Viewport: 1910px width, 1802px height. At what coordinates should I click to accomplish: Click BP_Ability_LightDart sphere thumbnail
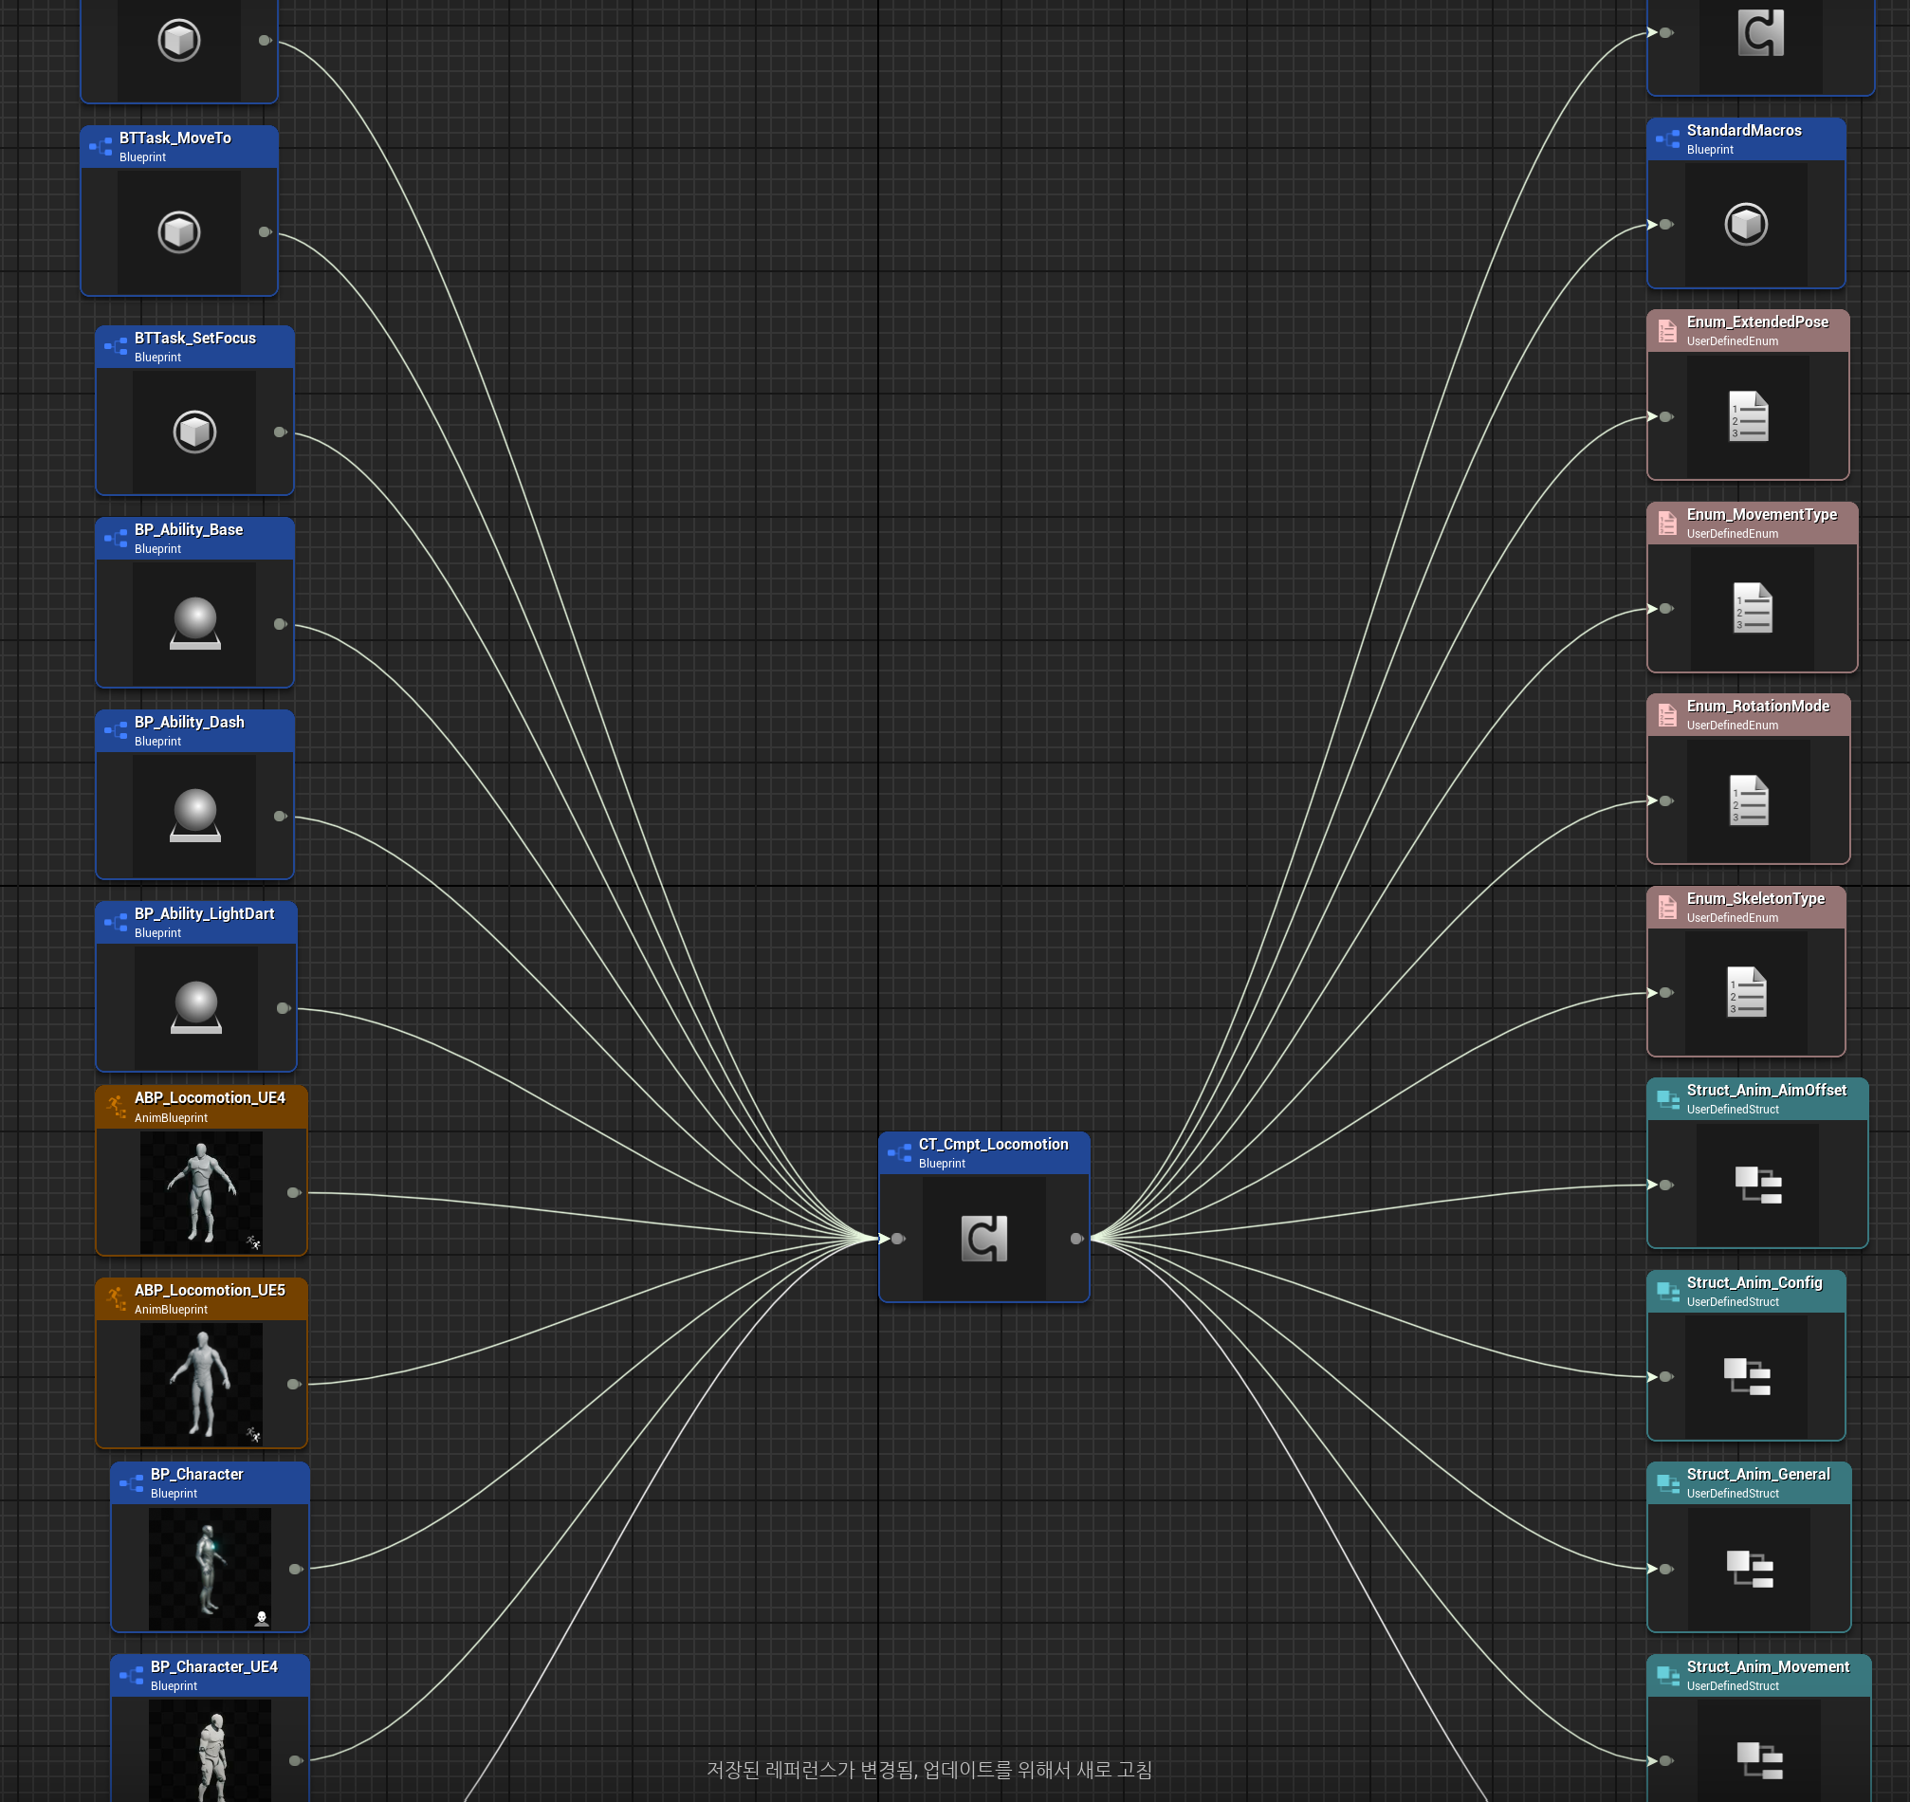[x=196, y=1008]
